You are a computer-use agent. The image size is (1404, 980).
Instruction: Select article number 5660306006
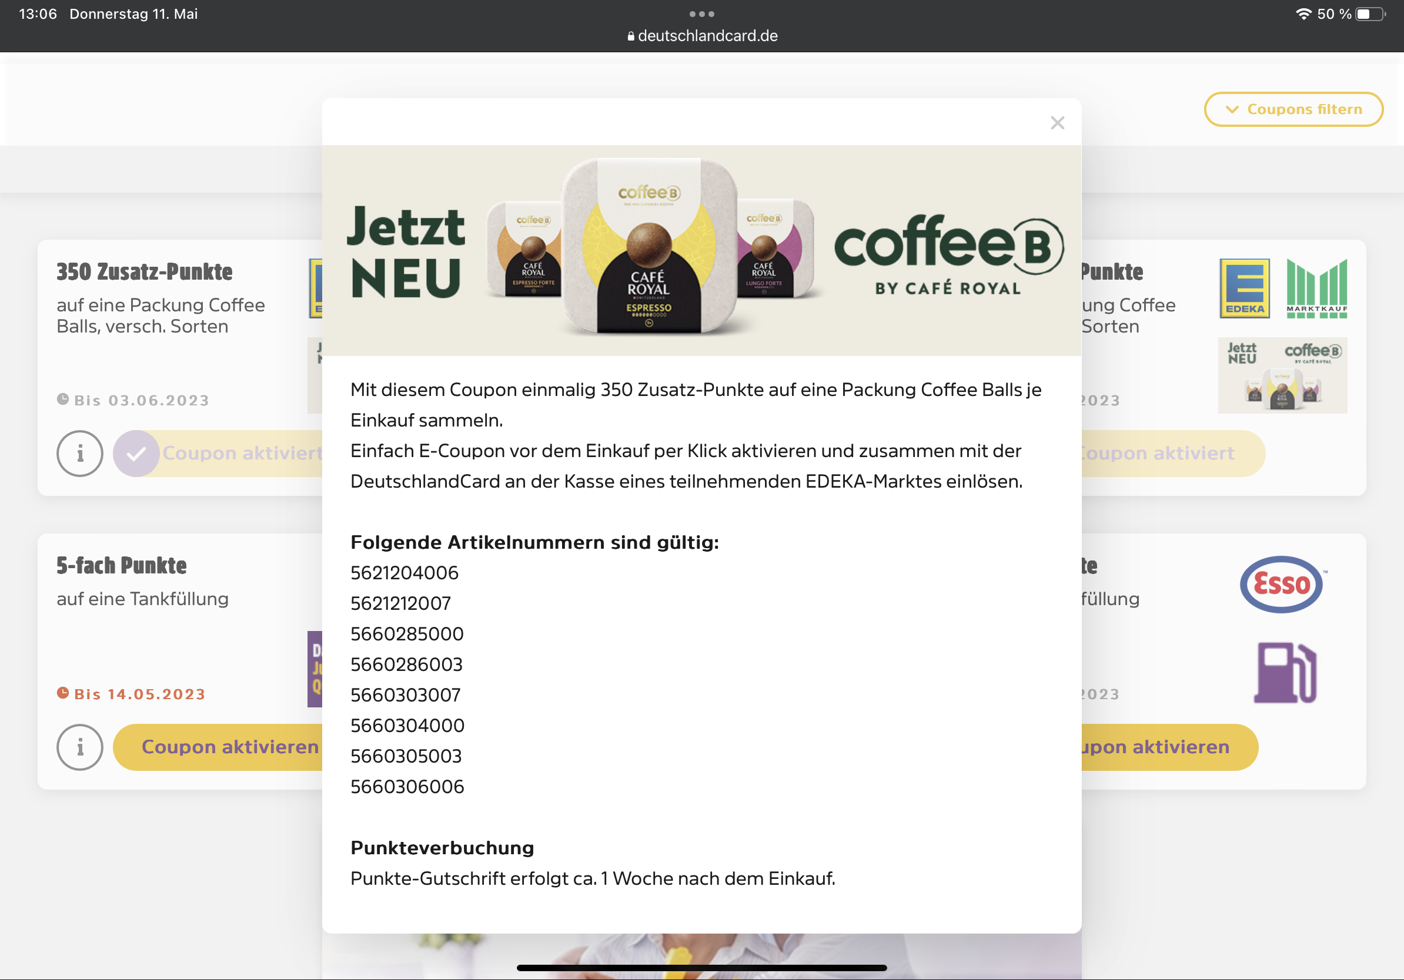pyautogui.click(x=407, y=787)
